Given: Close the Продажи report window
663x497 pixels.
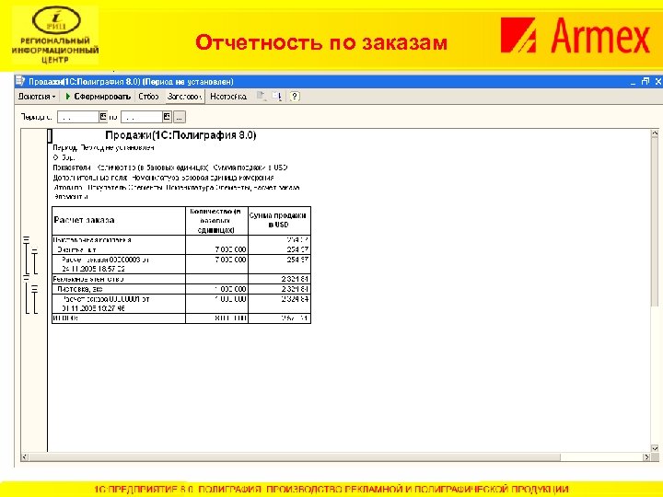Looking at the screenshot, I should [x=657, y=81].
